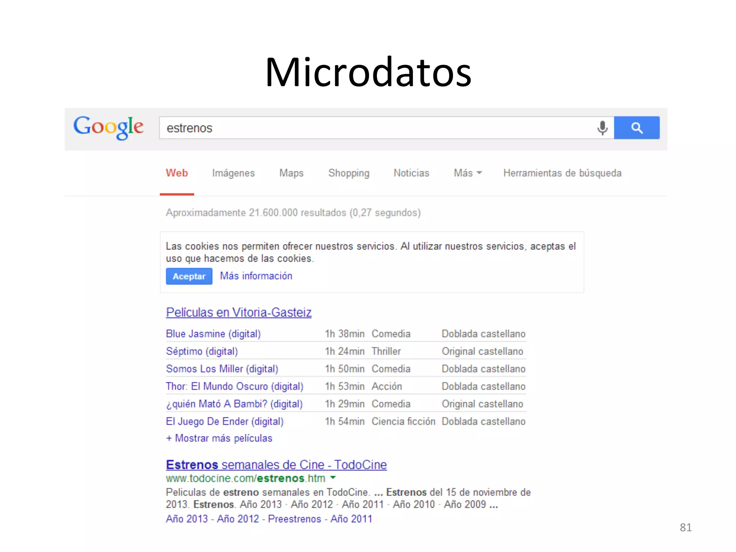736x552 pixels.
Task: Click the Aceptar cookies button
Action: pos(189,276)
